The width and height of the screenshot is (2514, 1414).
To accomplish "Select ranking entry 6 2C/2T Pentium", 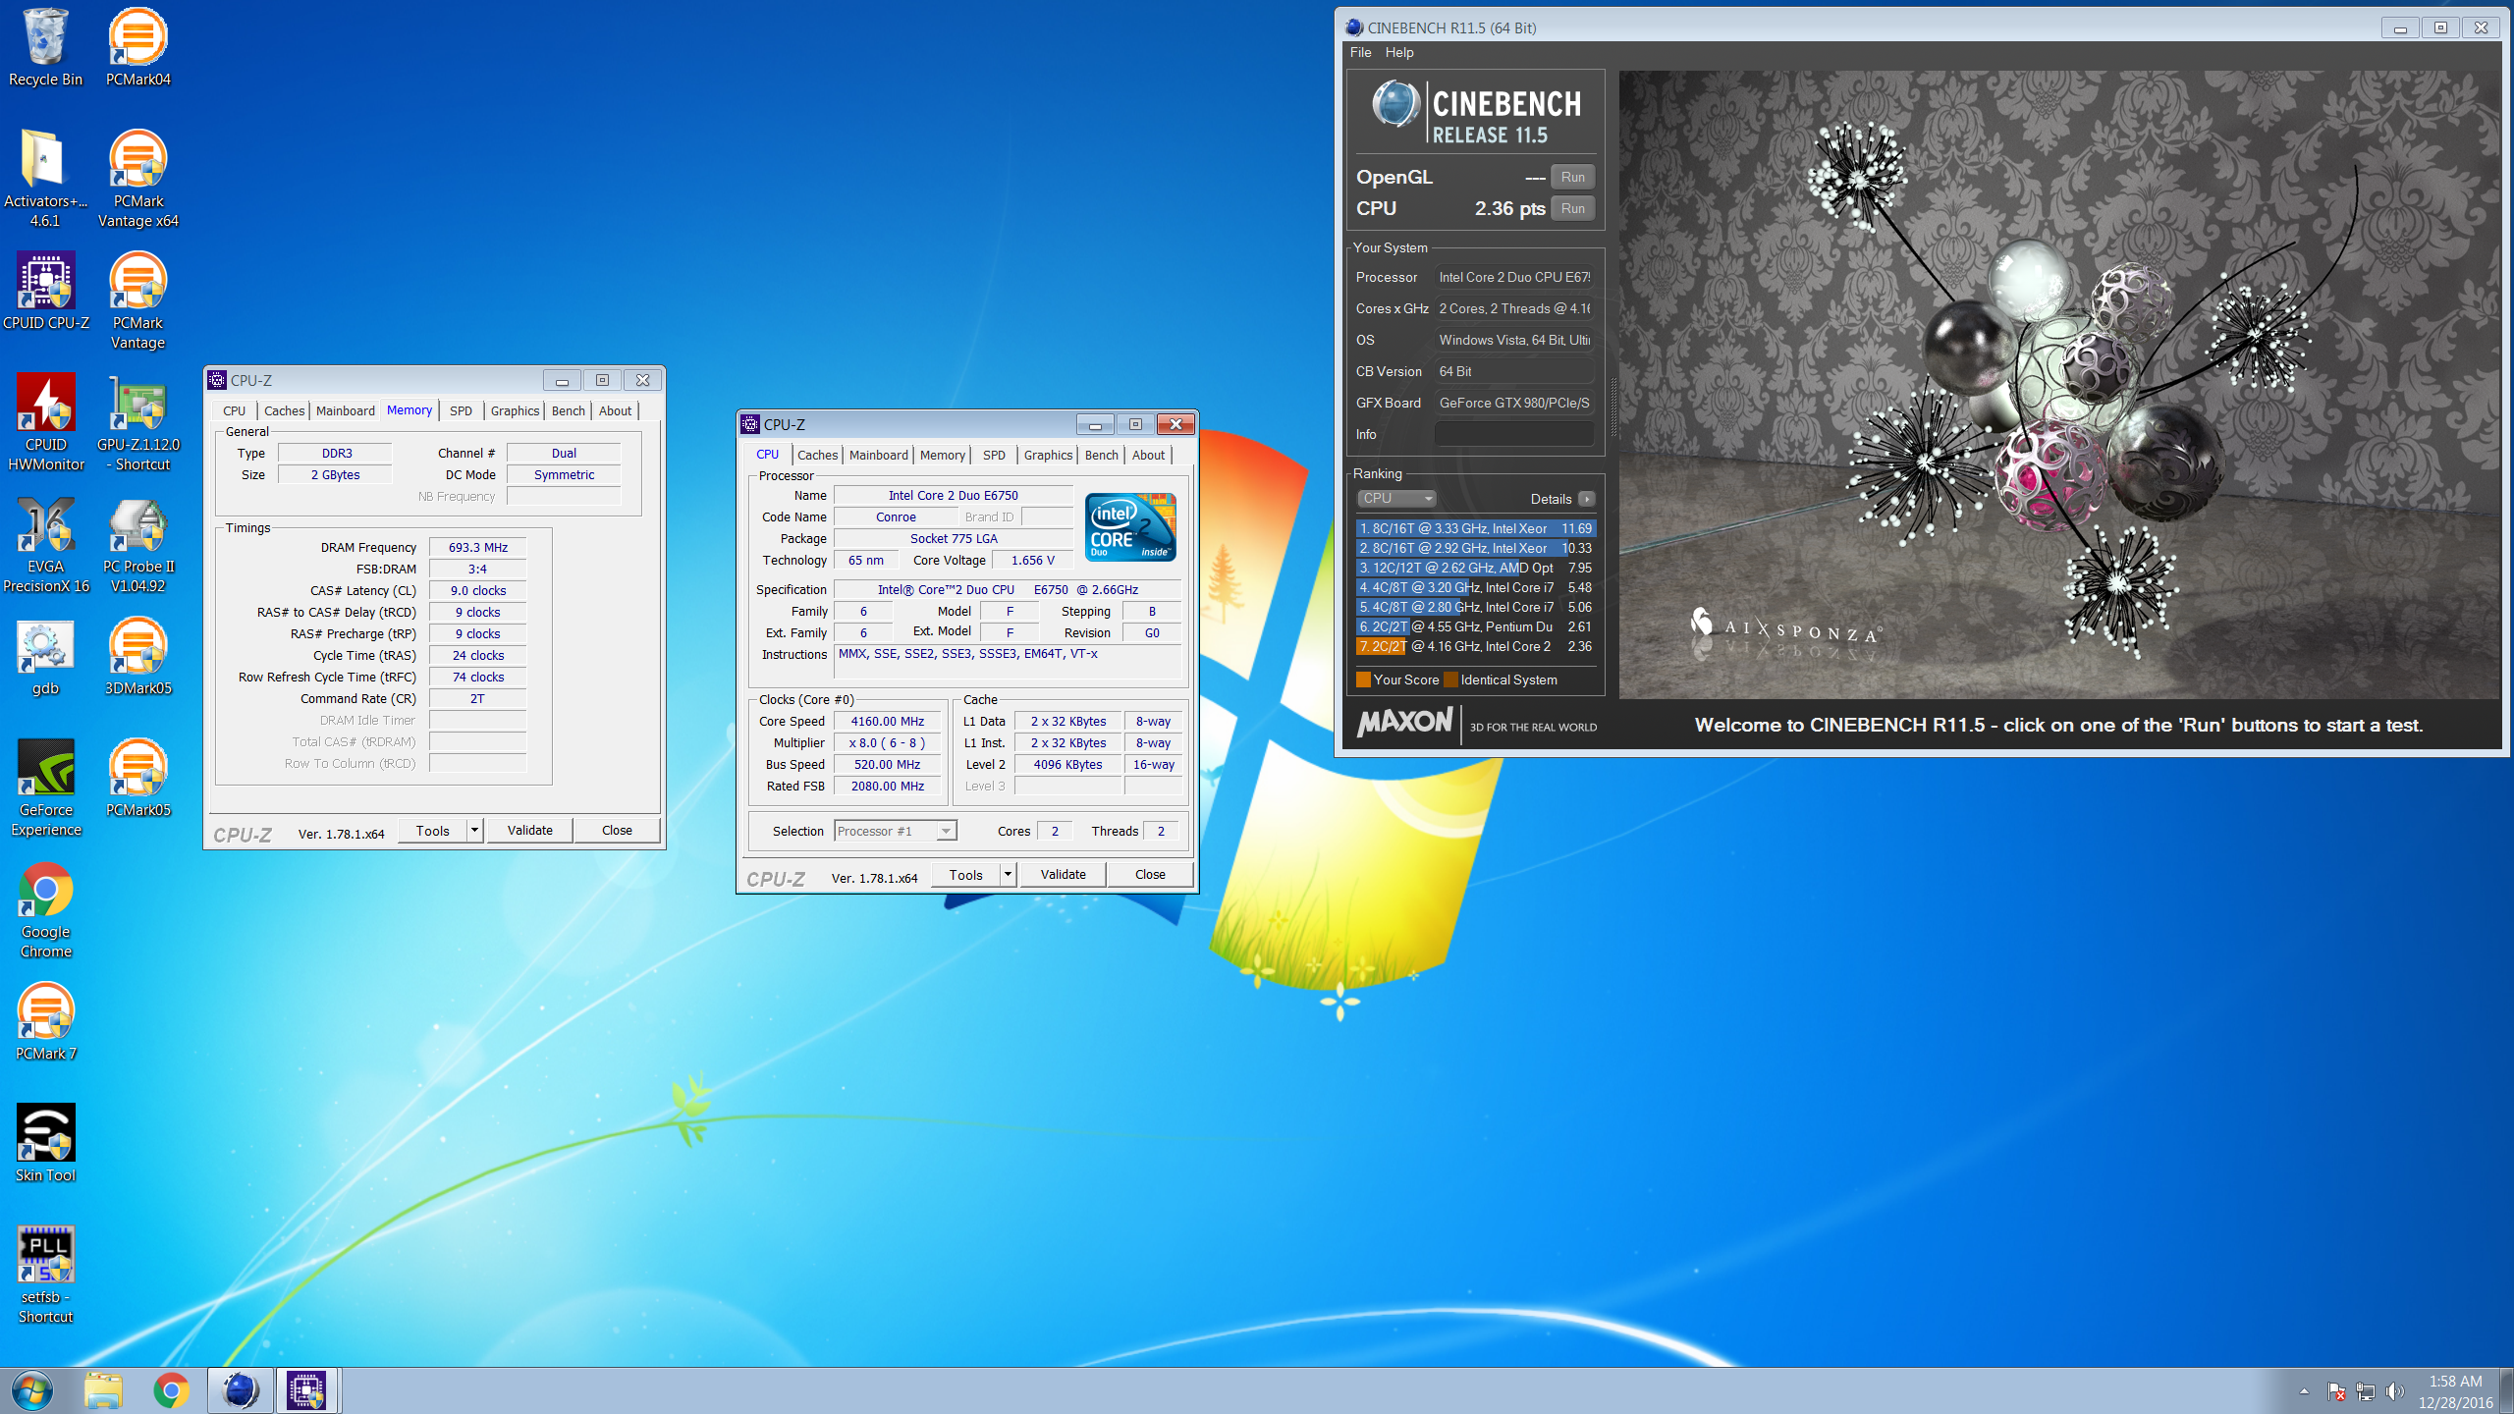I will coord(1475,626).
